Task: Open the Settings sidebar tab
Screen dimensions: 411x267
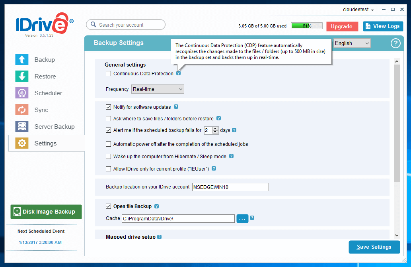Action: click(45, 143)
